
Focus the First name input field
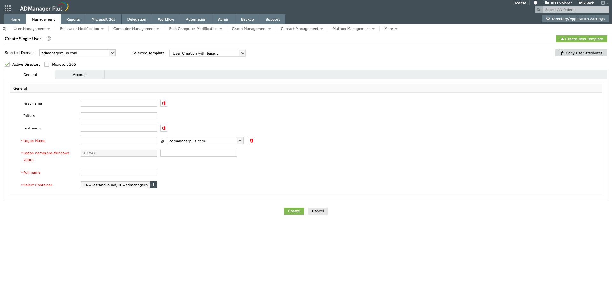point(119,103)
